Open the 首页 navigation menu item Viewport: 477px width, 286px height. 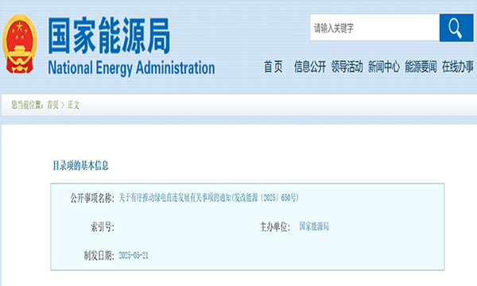pyautogui.click(x=273, y=67)
